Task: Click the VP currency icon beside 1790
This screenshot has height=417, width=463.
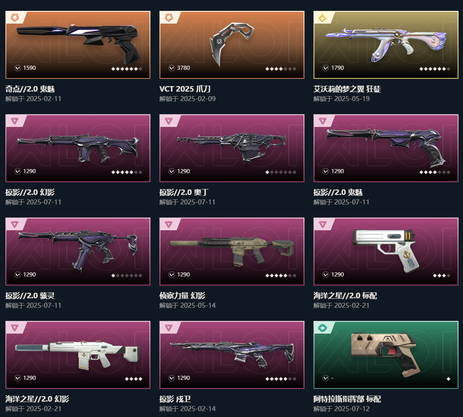Action: 326,68
